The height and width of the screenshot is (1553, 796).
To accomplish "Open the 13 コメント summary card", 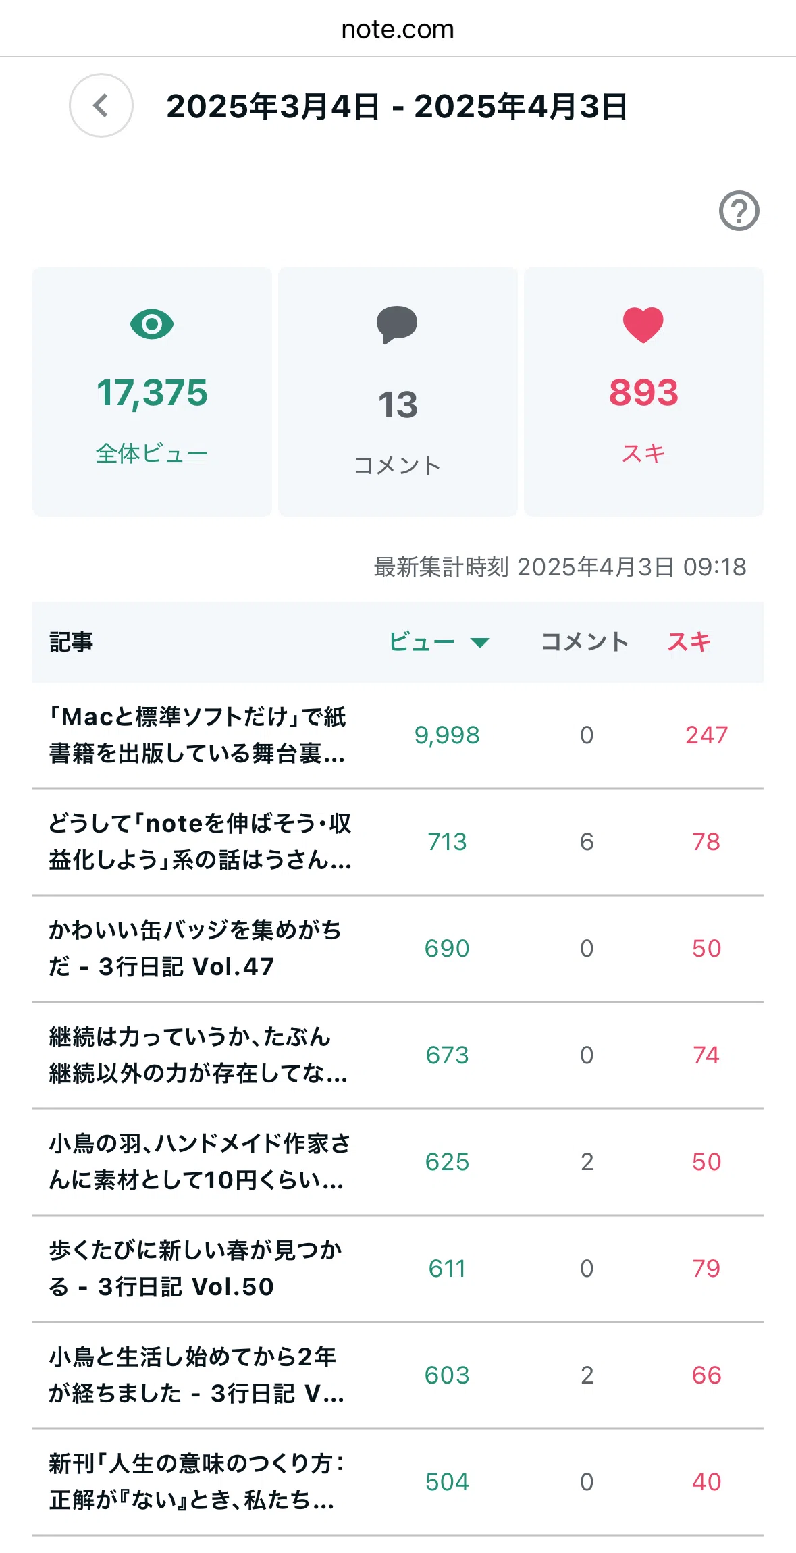I will pos(398,392).
